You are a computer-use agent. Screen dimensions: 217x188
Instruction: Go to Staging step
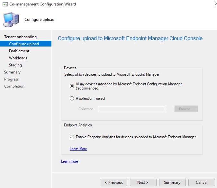click(15, 65)
